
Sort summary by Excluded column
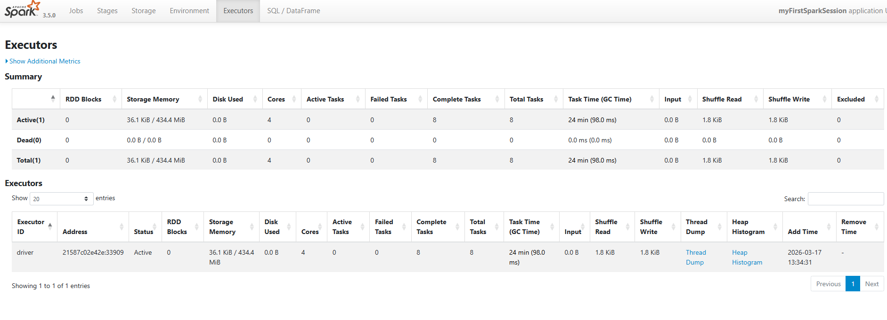point(858,99)
